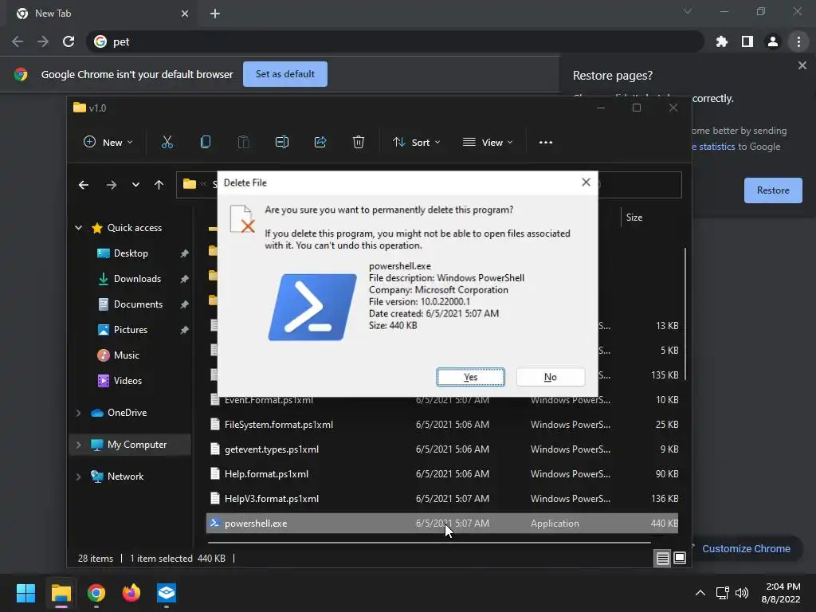The height and width of the screenshot is (612, 816).
Task: Collapse the Quick access tree node
Action: click(79, 227)
